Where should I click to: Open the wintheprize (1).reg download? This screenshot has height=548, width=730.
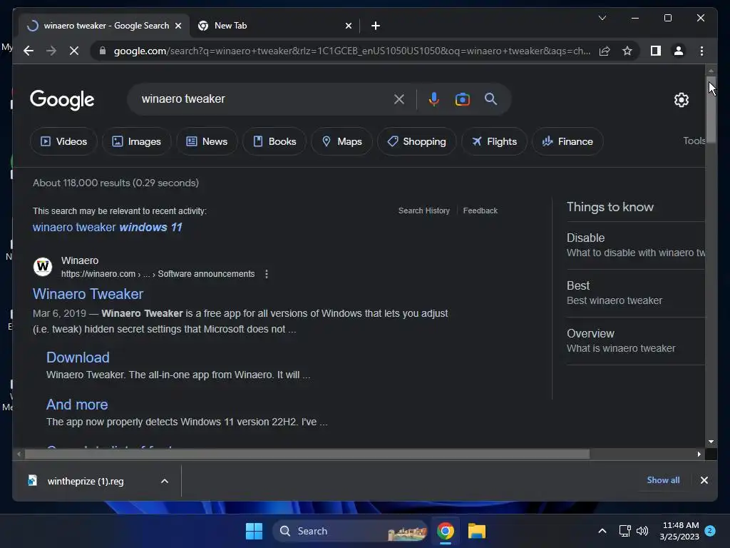click(86, 482)
